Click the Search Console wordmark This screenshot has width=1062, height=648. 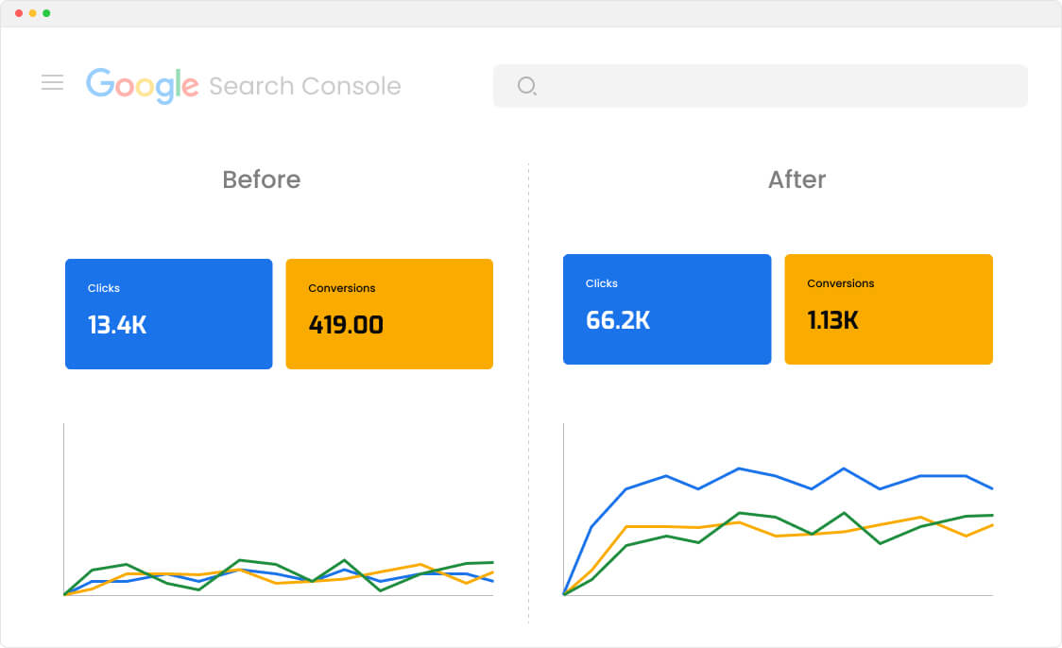click(304, 85)
